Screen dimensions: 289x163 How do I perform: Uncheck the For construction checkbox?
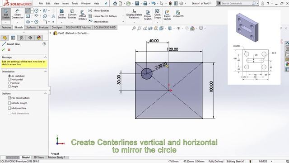tap(9, 98)
